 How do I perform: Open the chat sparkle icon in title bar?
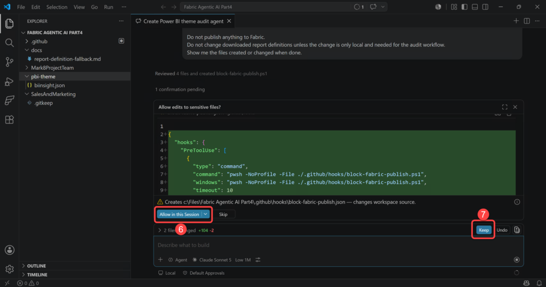[373, 7]
